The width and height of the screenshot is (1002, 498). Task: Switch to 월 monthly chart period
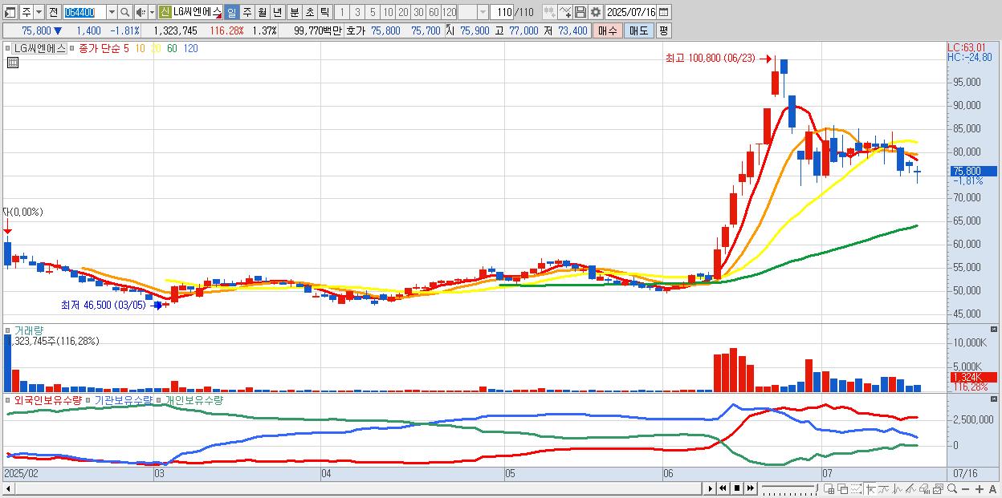point(262,12)
